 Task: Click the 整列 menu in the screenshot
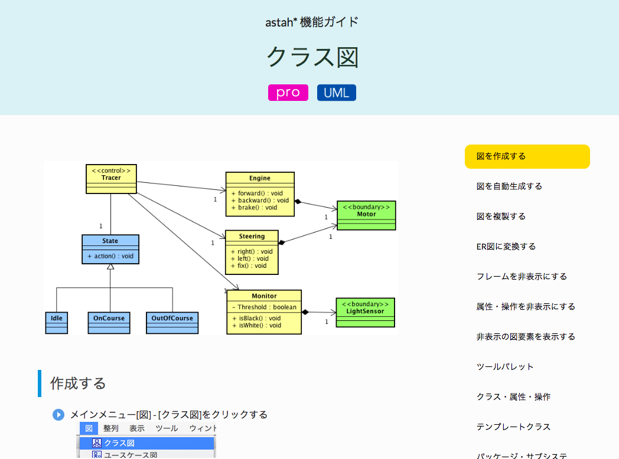(110, 428)
